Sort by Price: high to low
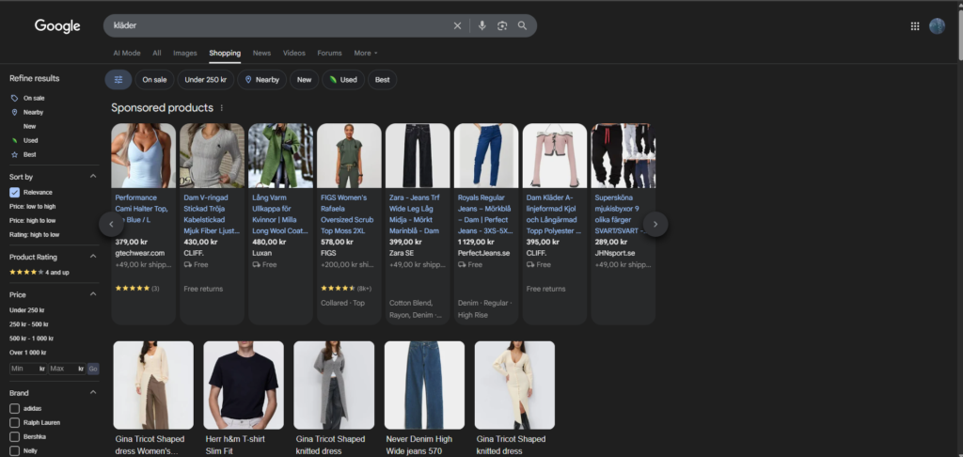The height and width of the screenshot is (457, 963). tap(33, 221)
